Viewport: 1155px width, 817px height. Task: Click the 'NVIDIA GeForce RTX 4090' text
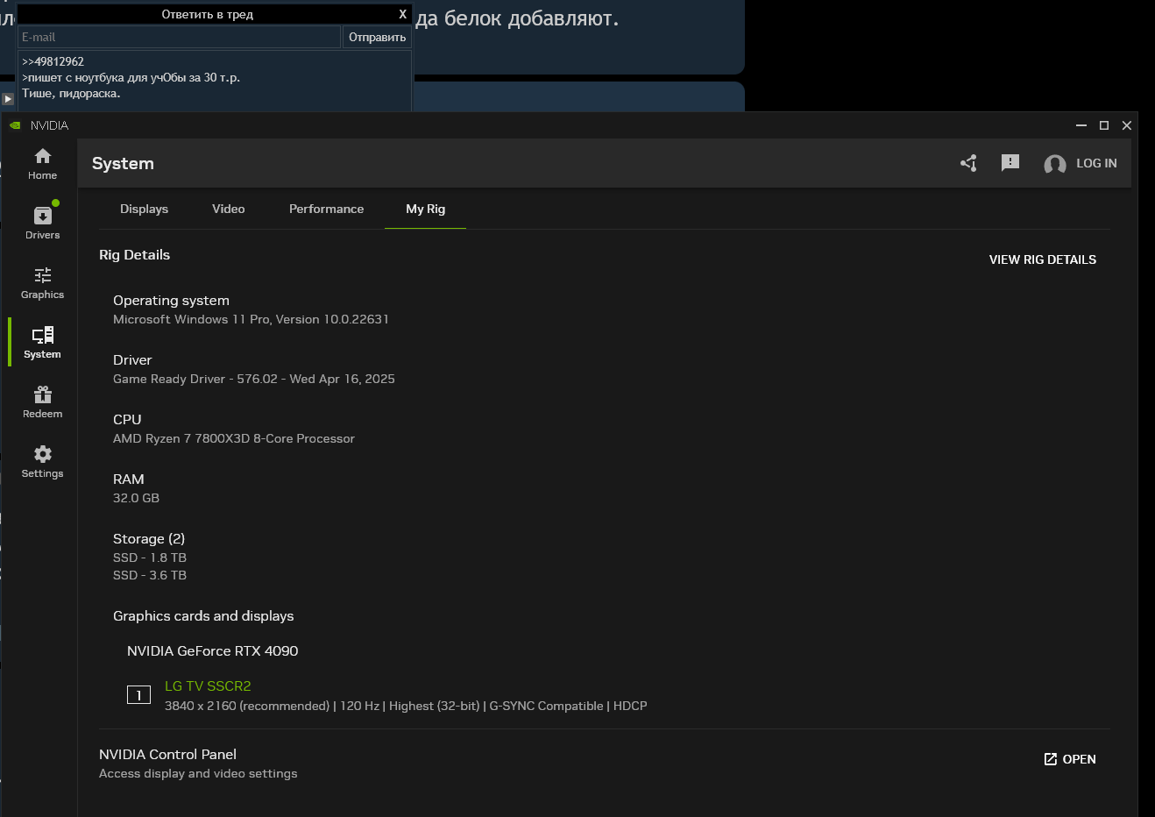point(212,651)
